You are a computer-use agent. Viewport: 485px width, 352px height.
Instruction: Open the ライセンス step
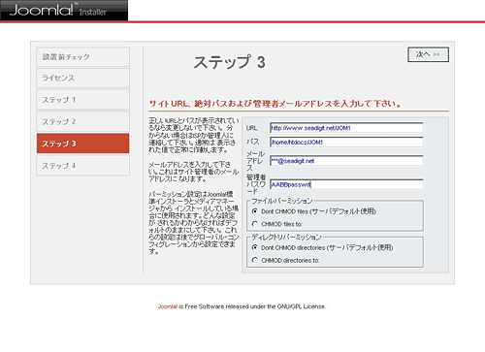(x=83, y=78)
